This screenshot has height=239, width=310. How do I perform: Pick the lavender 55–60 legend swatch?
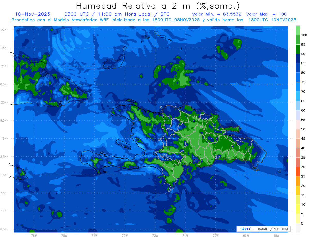point(298,115)
